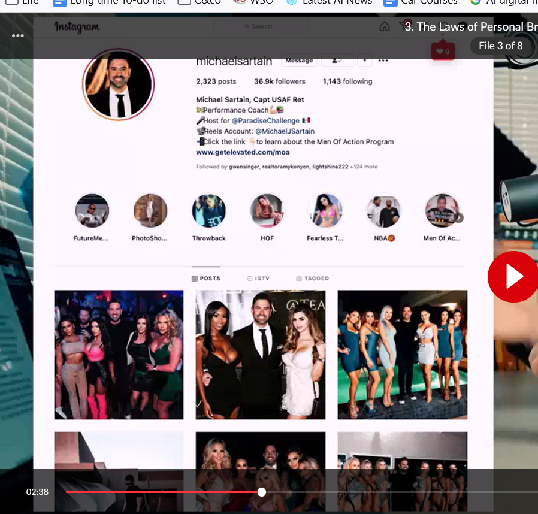Open the three-dots menu at top left
The image size is (538, 514).
click(18, 36)
